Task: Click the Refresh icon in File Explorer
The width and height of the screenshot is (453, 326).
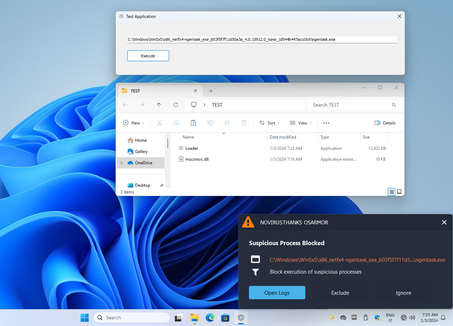Action: (x=176, y=105)
